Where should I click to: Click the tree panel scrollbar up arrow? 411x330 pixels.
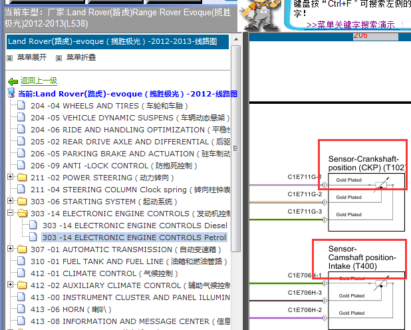236,40
